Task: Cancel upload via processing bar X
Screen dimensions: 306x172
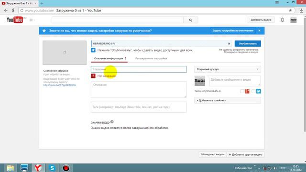Action: point(229,43)
